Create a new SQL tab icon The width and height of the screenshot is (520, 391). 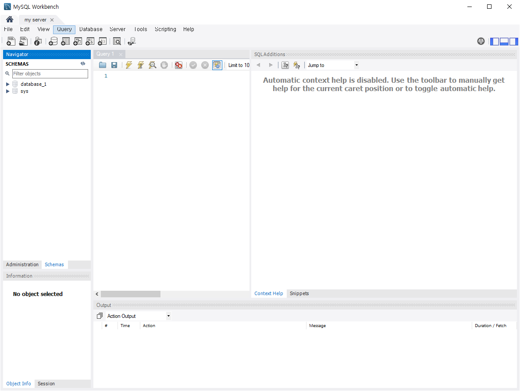pos(11,42)
